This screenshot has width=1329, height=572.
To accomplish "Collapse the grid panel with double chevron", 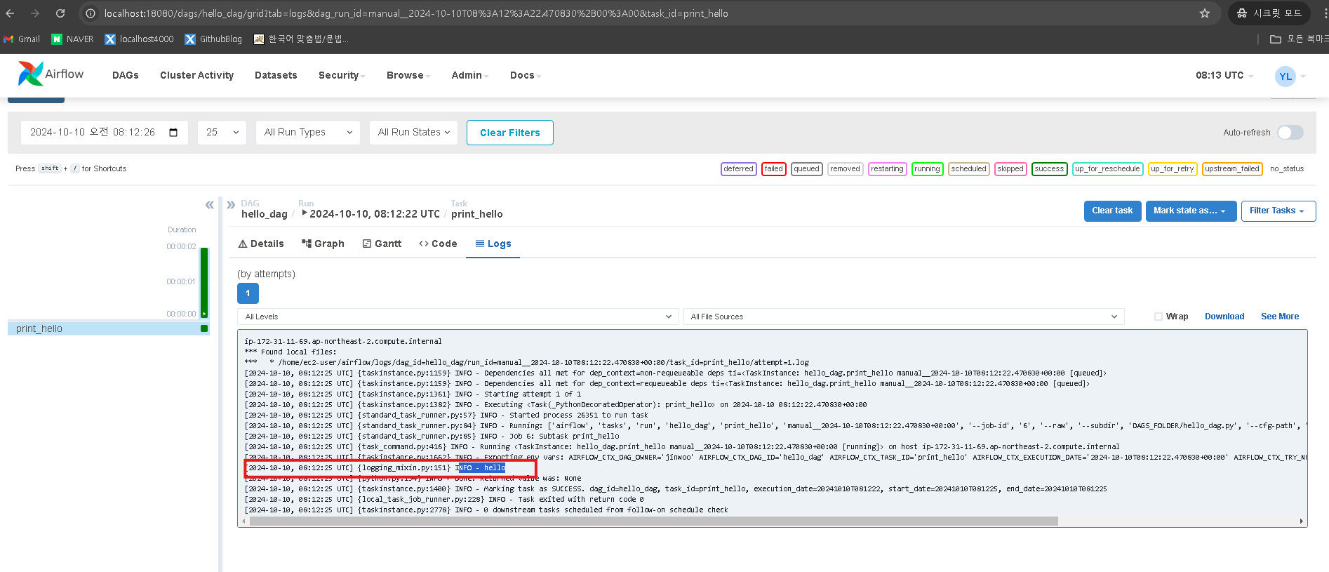I will coord(209,205).
